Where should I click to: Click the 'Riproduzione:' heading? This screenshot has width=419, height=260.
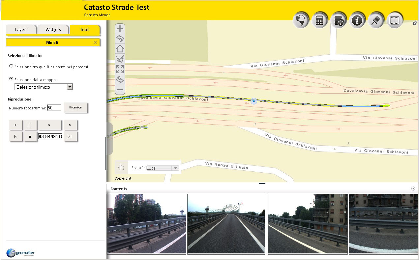point(20,99)
